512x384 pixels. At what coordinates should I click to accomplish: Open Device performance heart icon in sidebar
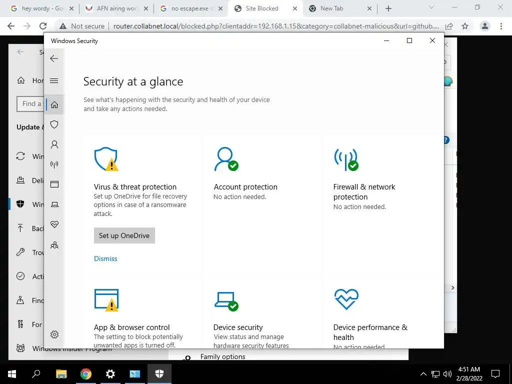click(54, 224)
